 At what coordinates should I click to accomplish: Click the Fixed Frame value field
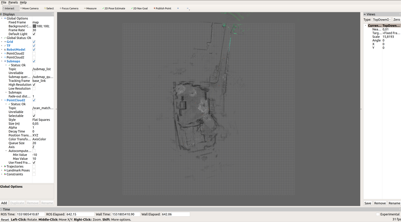[x=42, y=22]
